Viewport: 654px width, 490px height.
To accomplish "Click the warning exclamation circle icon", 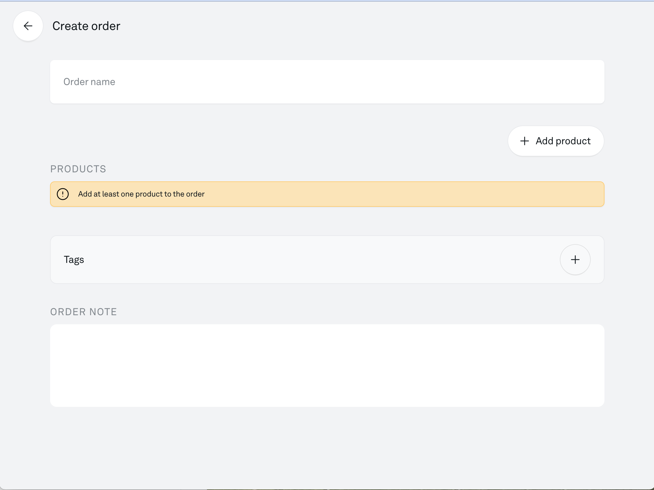I will (63, 194).
